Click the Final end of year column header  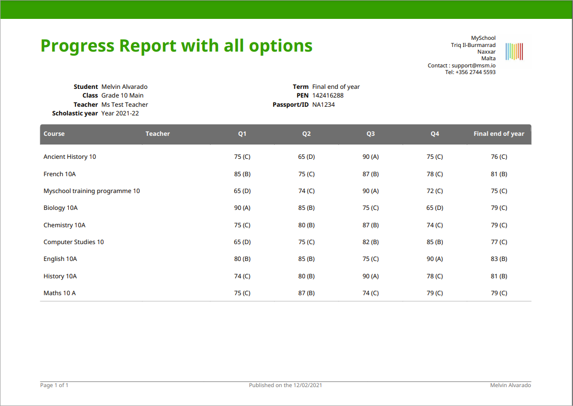click(x=499, y=134)
